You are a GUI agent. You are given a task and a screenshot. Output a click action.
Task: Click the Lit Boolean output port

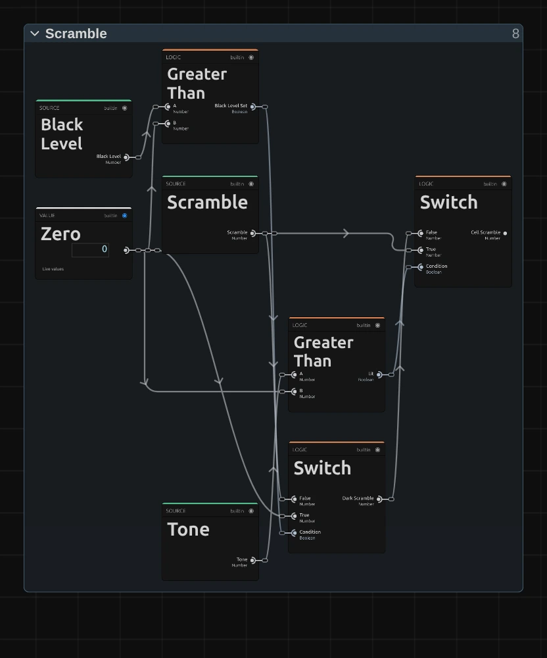click(x=379, y=375)
